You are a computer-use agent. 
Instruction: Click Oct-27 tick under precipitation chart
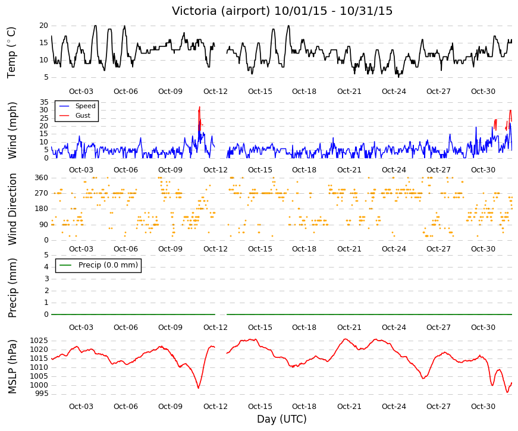point(438,328)
